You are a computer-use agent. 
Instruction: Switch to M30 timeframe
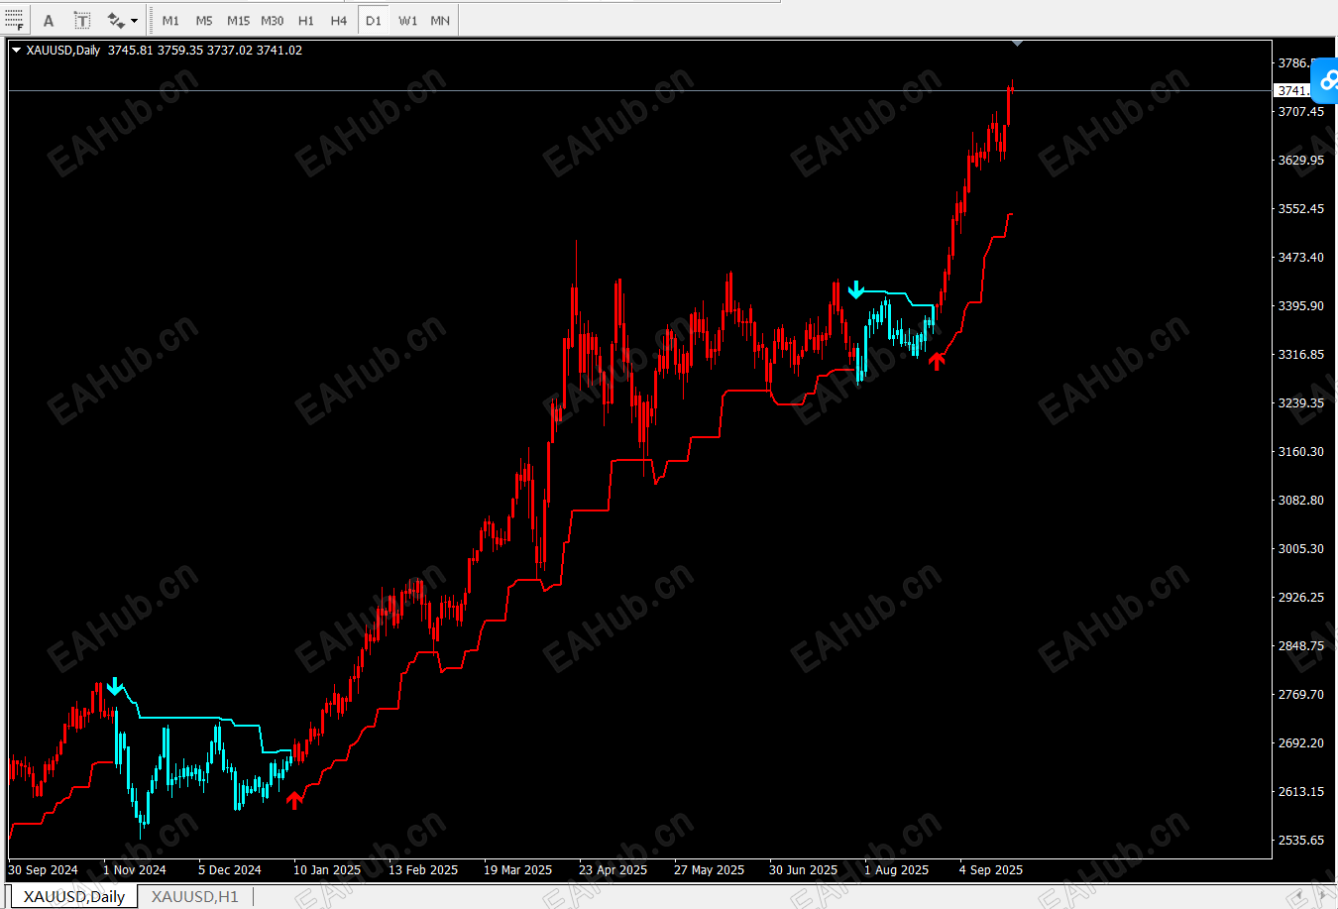[272, 20]
